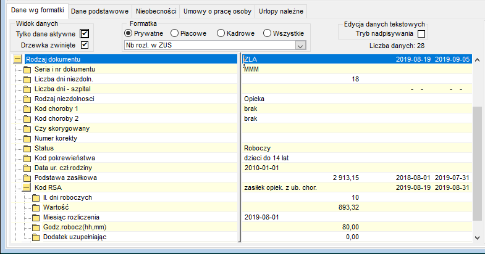Viewport: 485px width, 254px height.
Task: Click folder icon beside Liczba dni niezdoln.
Action: [x=27, y=80]
